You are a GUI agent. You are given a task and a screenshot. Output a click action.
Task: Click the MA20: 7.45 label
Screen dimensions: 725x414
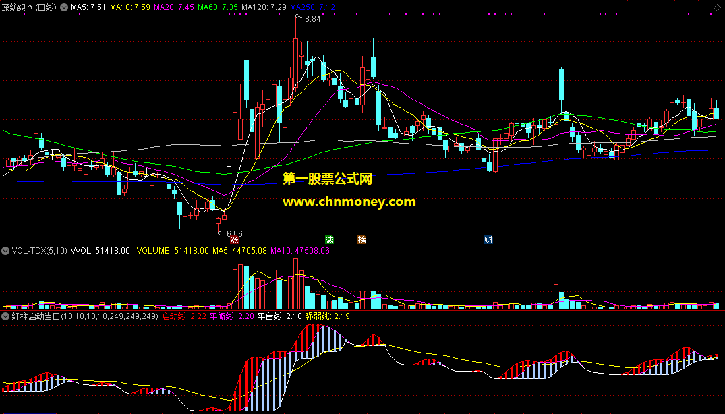174,7
